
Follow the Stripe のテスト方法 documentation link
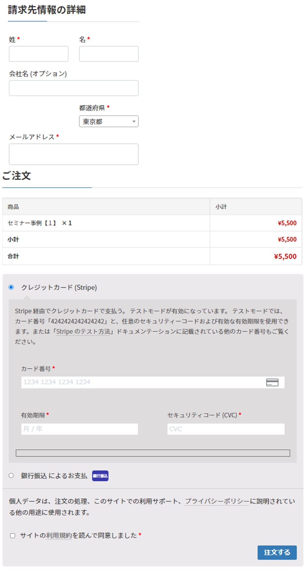pos(83,332)
